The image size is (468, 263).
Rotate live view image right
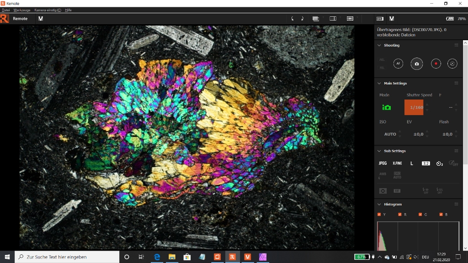tap(302, 19)
